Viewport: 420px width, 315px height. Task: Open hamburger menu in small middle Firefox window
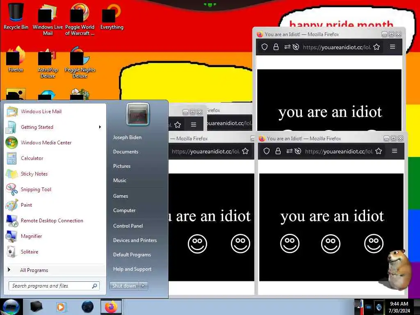pyautogui.click(x=194, y=125)
